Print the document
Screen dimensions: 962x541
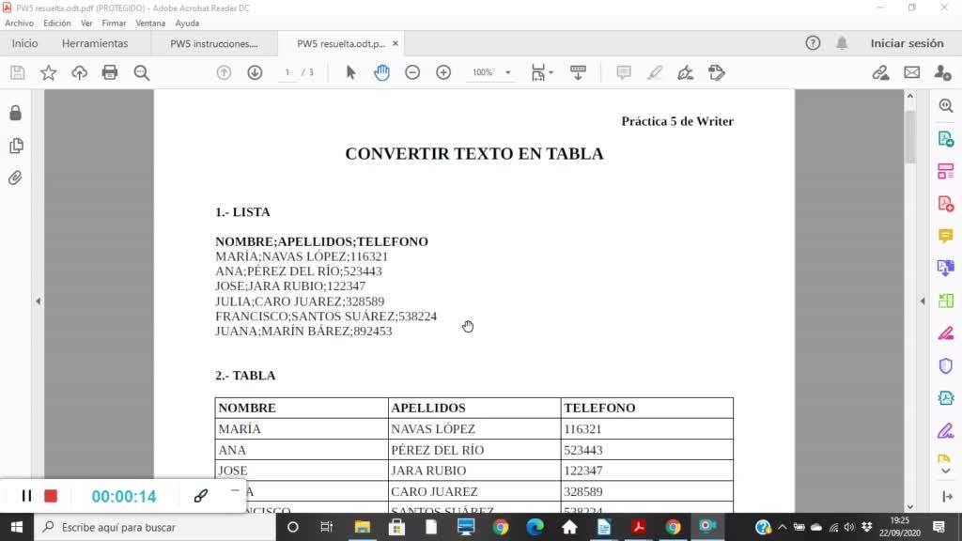110,72
